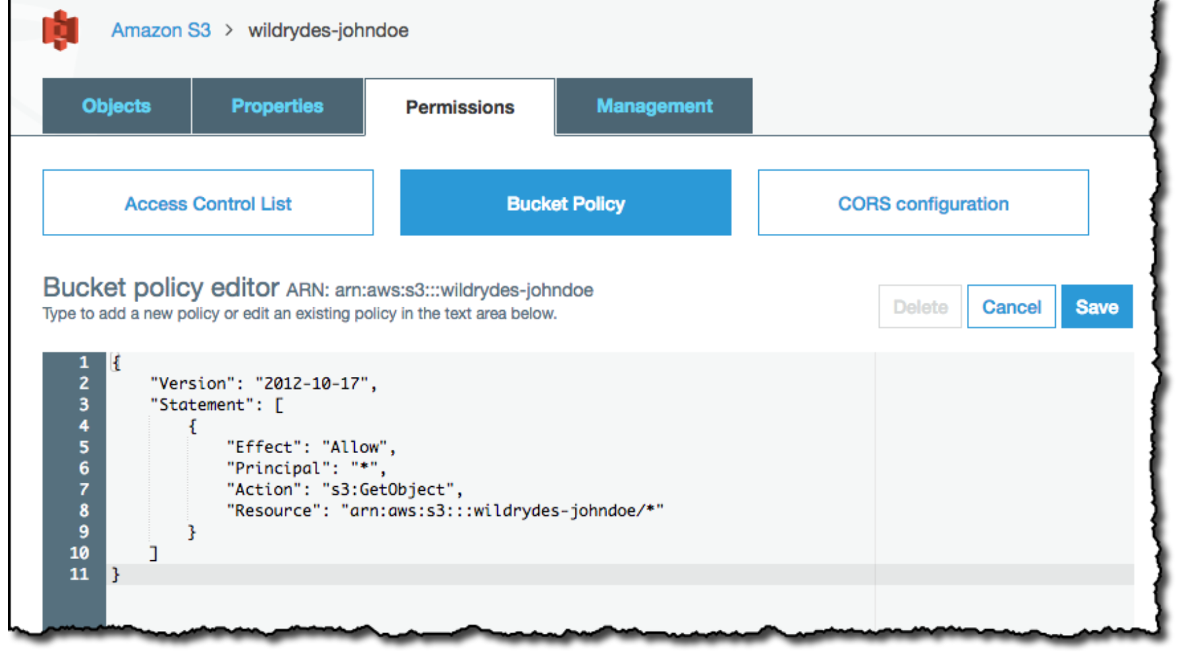Screen dimensions: 1178x654
Task: Place cursor on the "Version": "2012-10-17" line
Action: 263,384
